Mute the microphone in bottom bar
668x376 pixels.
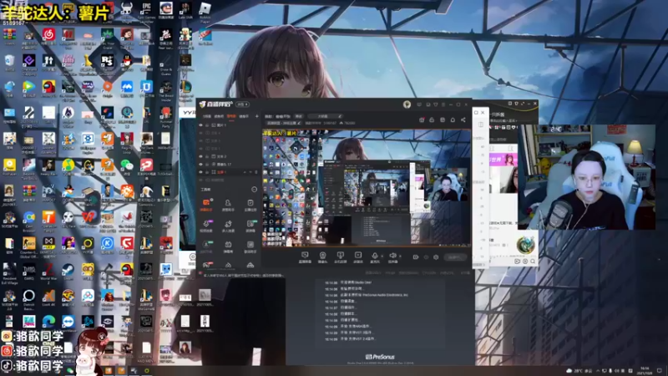point(374,256)
